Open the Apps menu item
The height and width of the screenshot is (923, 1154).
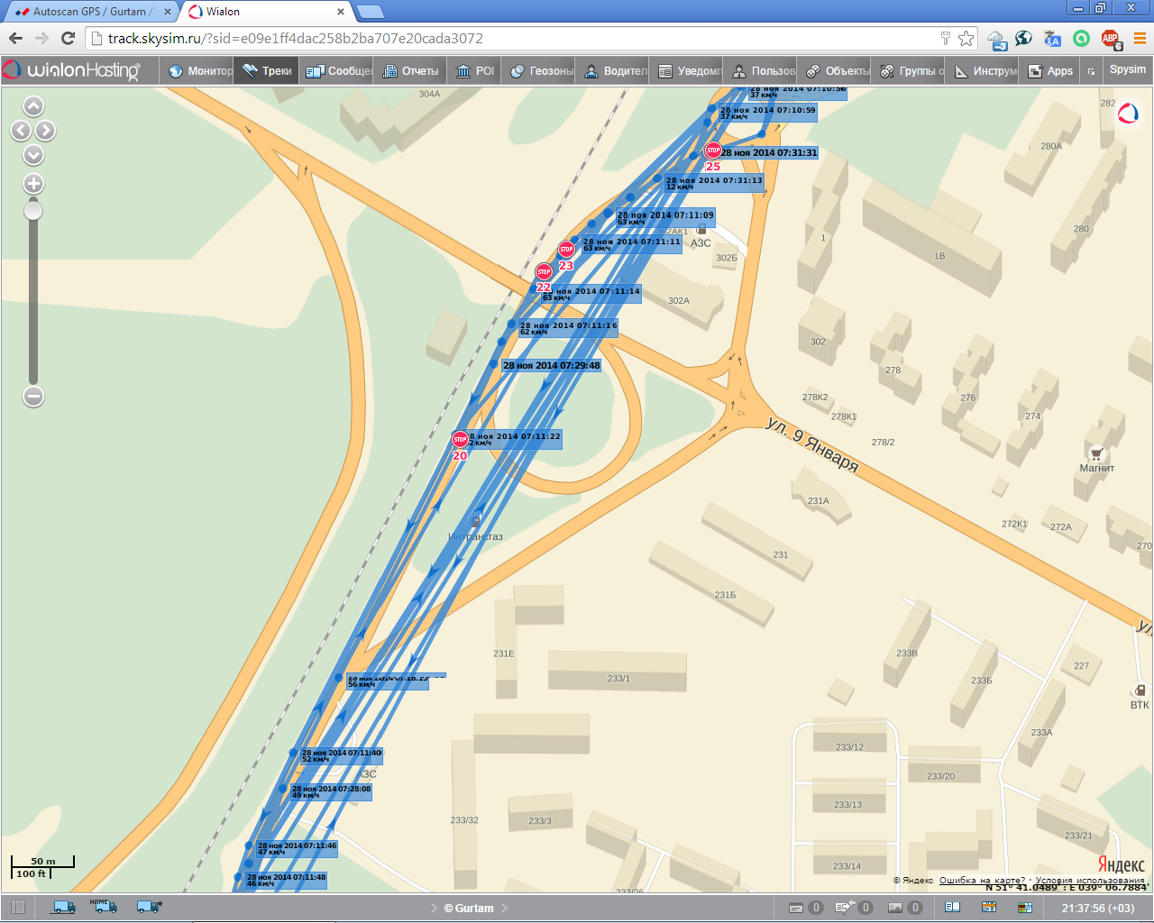tap(1051, 71)
